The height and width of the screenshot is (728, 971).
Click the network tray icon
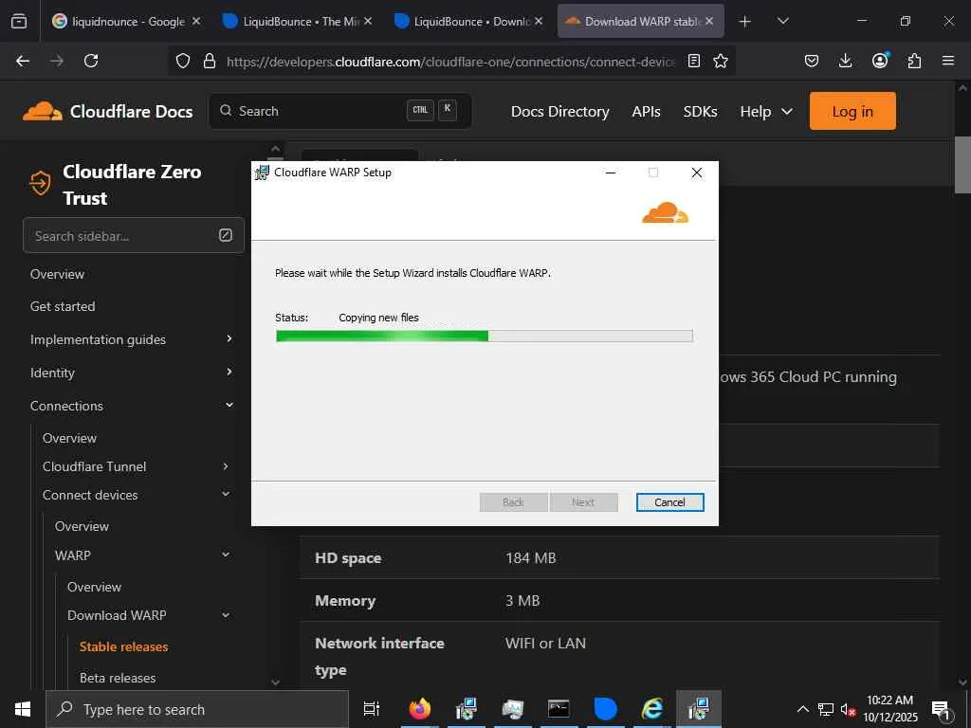pyautogui.click(x=826, y=709)
